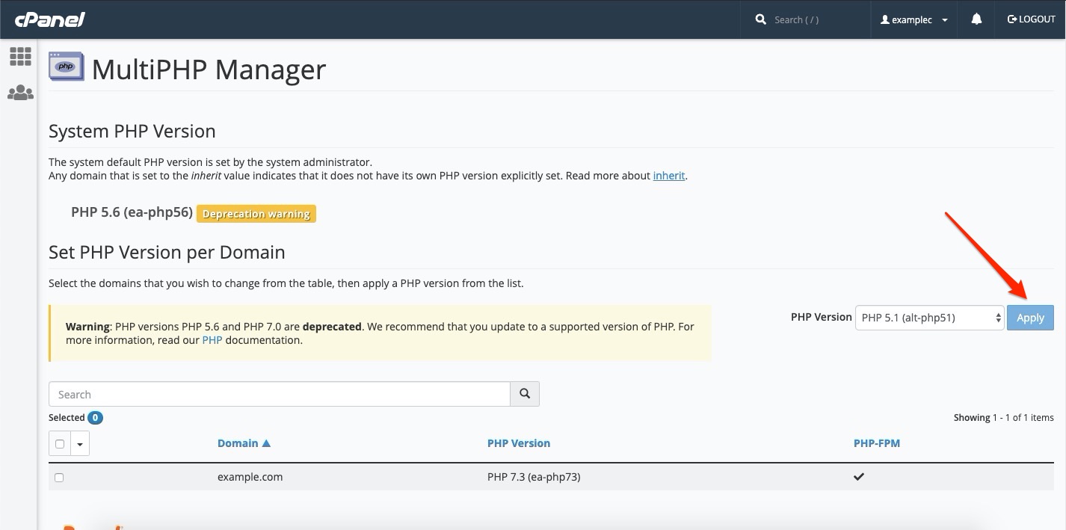Open the PHP documentation link in warning

tap(212, 340)
